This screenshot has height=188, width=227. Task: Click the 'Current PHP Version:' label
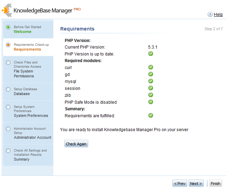coord(85,47)
